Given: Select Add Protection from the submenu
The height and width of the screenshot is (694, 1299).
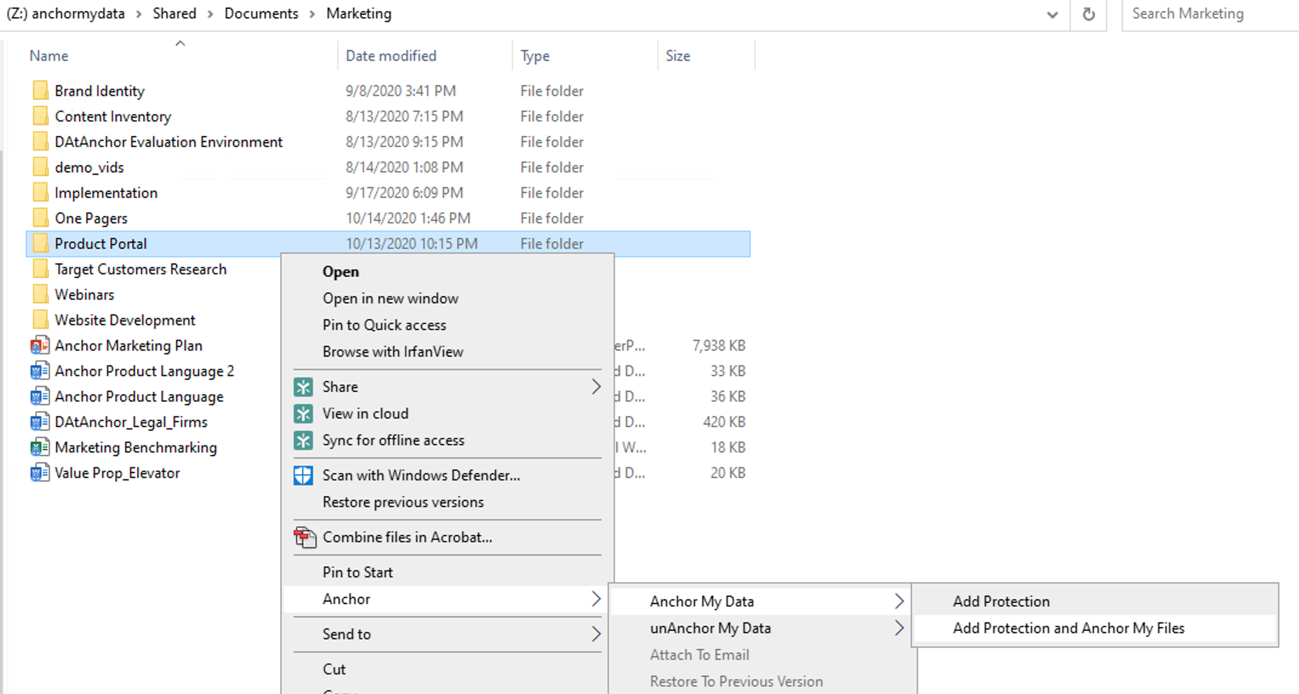Looking at the screenshot, I should click(x=1001, y=602).
